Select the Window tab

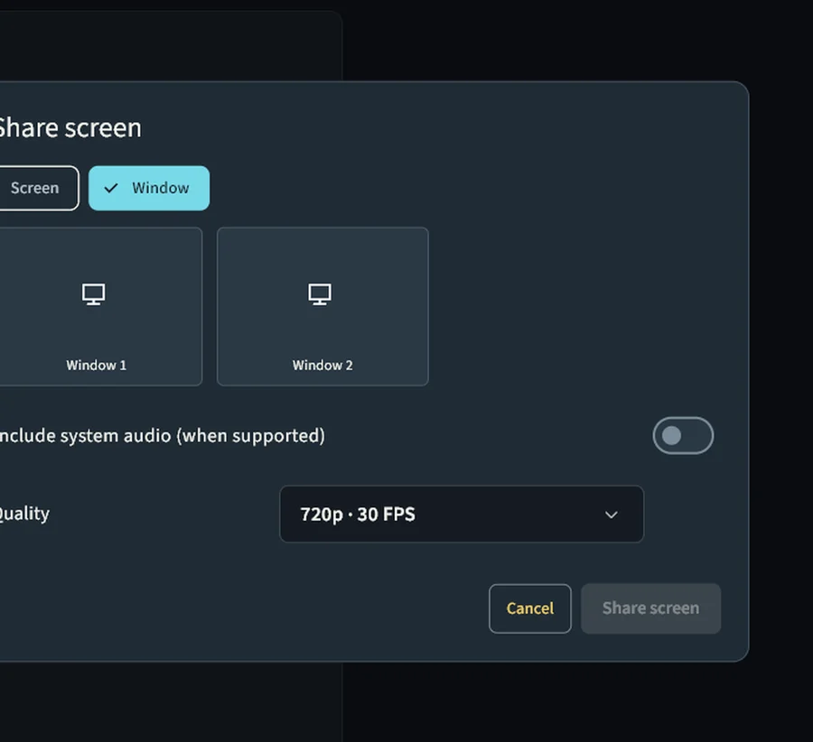[149, 188]
